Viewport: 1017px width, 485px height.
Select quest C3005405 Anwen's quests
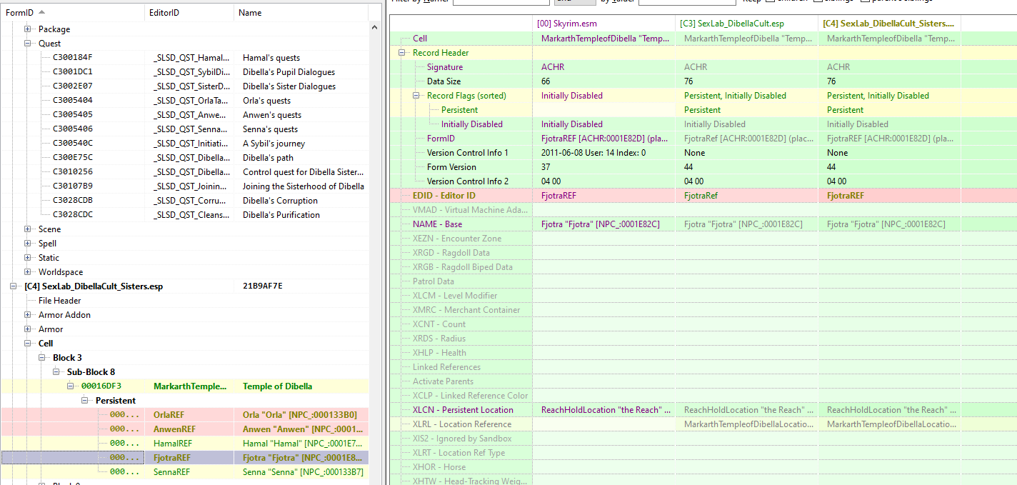pos(184,115)
